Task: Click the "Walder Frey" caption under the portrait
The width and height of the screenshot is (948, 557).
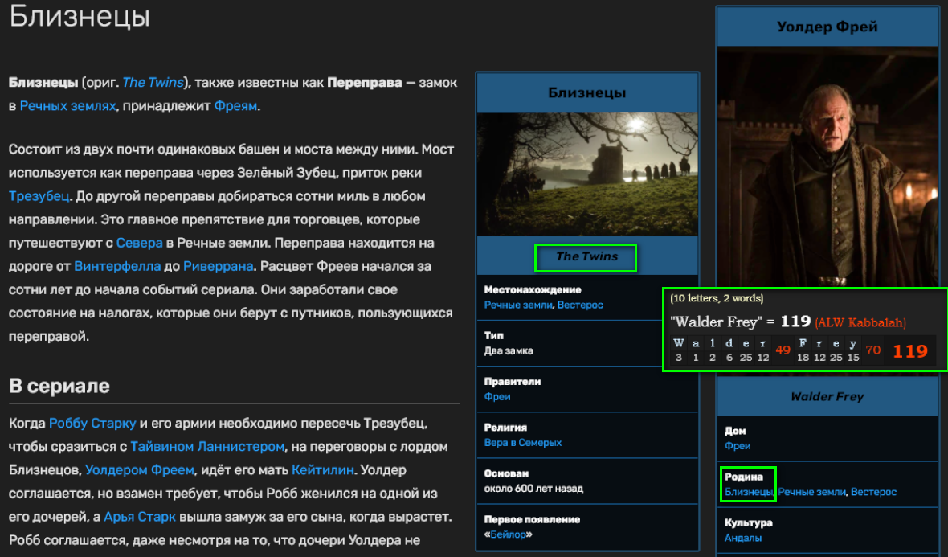Action: pyautogui.click(x=827, y=397)
